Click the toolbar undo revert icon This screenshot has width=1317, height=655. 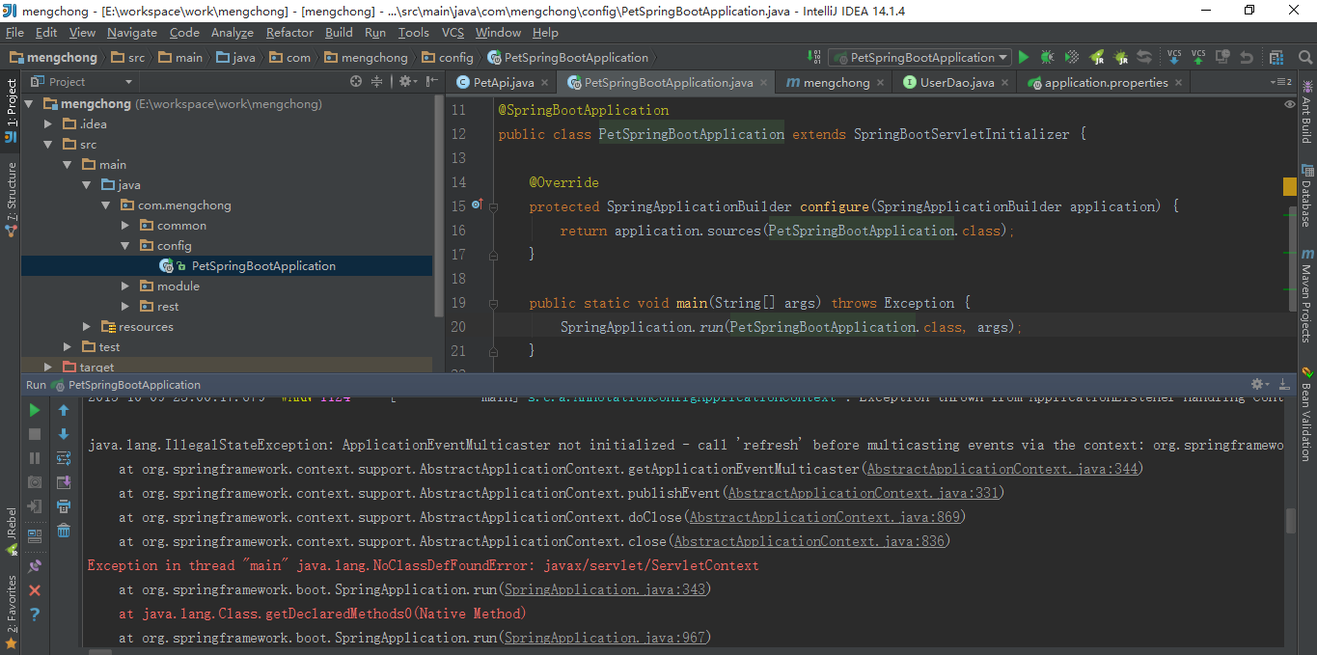(1246, 58)
